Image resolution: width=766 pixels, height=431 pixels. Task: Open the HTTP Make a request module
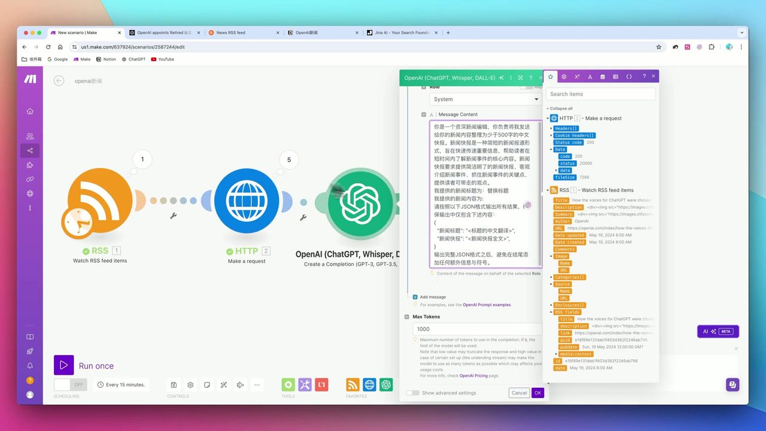[247, 202]
